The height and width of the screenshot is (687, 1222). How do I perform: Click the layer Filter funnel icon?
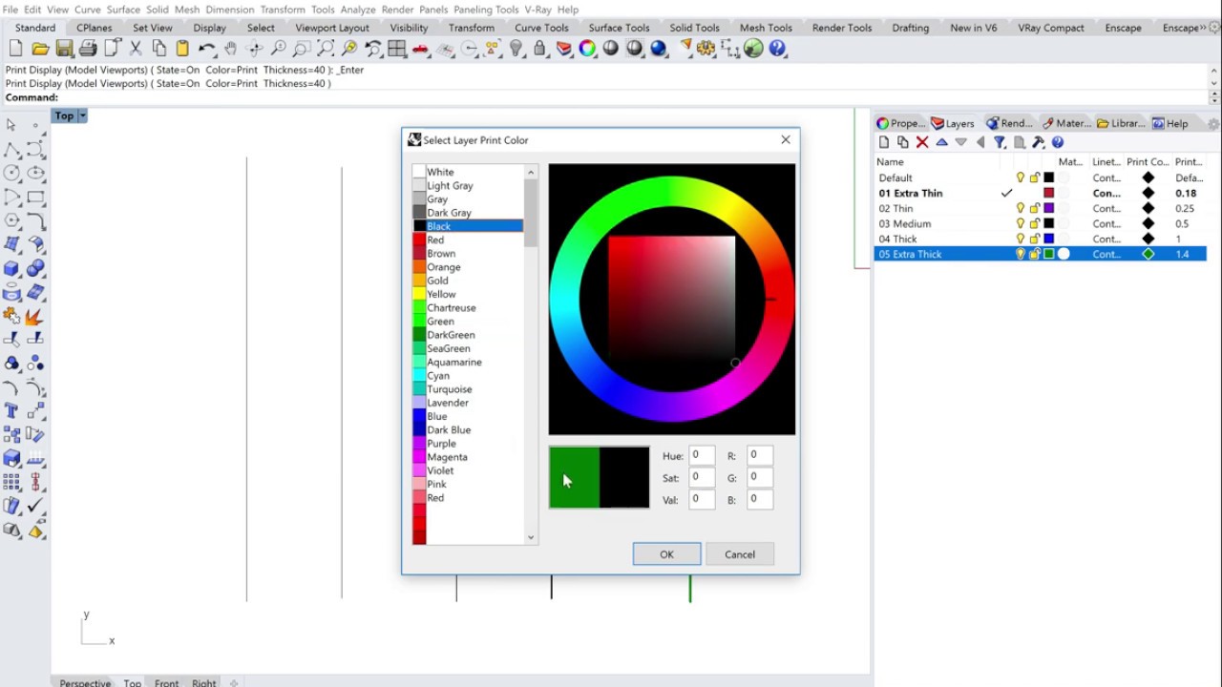point(1000,142)
